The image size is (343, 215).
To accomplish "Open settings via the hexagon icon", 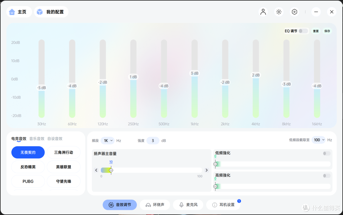I will coord(294,12).
